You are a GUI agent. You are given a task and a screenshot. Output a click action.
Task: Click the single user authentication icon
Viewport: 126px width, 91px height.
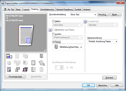17,69
